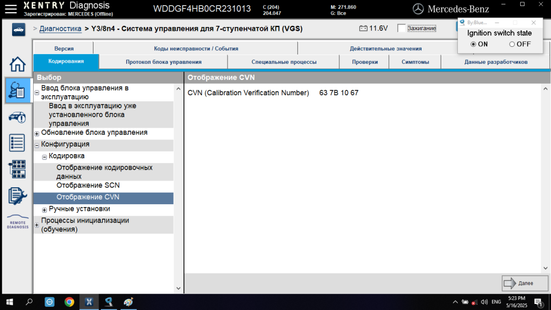Open the document with wrench sidebar icon
Viewport: 551px width, 310px height.
17,196
